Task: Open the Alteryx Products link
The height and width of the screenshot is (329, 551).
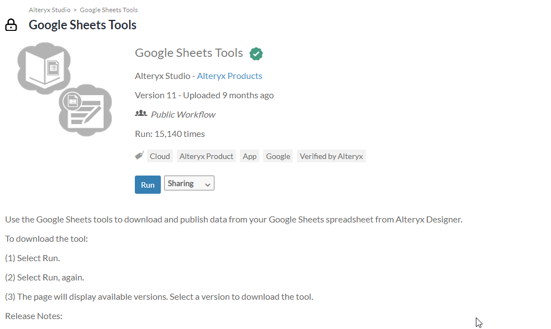Action: click(229, 76)
